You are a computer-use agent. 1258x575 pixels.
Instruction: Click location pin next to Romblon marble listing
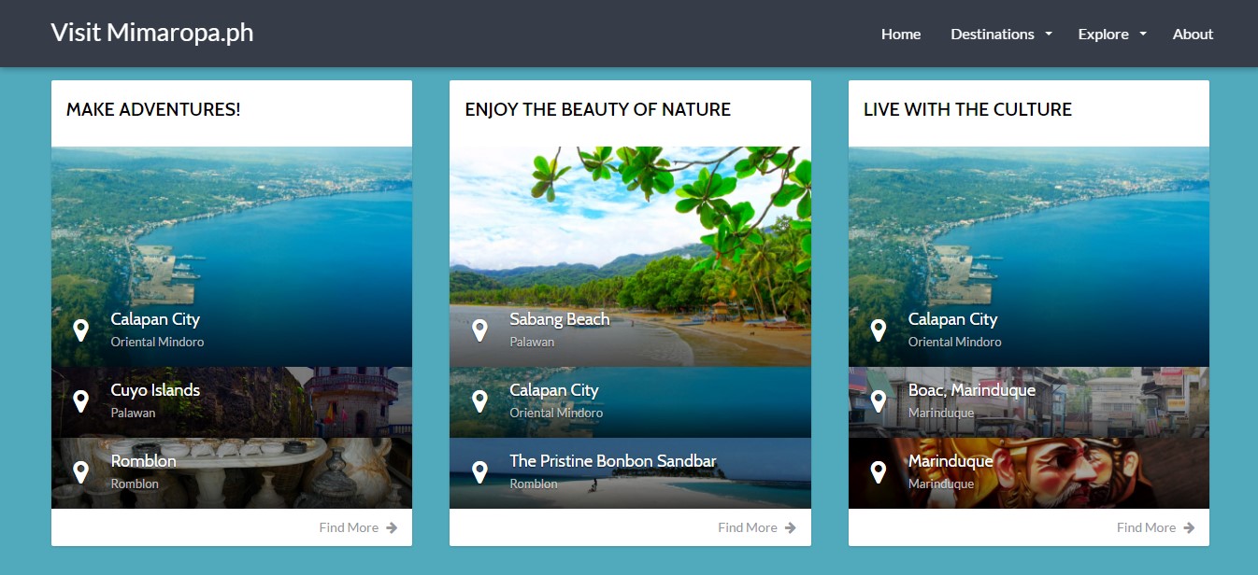tap(81, 472)
